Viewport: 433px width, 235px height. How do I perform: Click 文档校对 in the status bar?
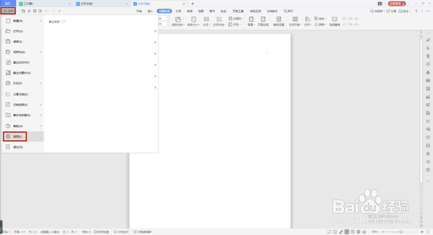point(121,232)
